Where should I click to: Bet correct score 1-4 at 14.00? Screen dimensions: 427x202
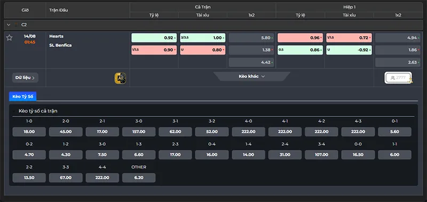tap(248, 155)
